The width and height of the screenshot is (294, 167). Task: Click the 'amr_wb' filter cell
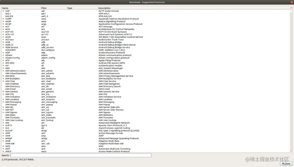pos(45,144)
